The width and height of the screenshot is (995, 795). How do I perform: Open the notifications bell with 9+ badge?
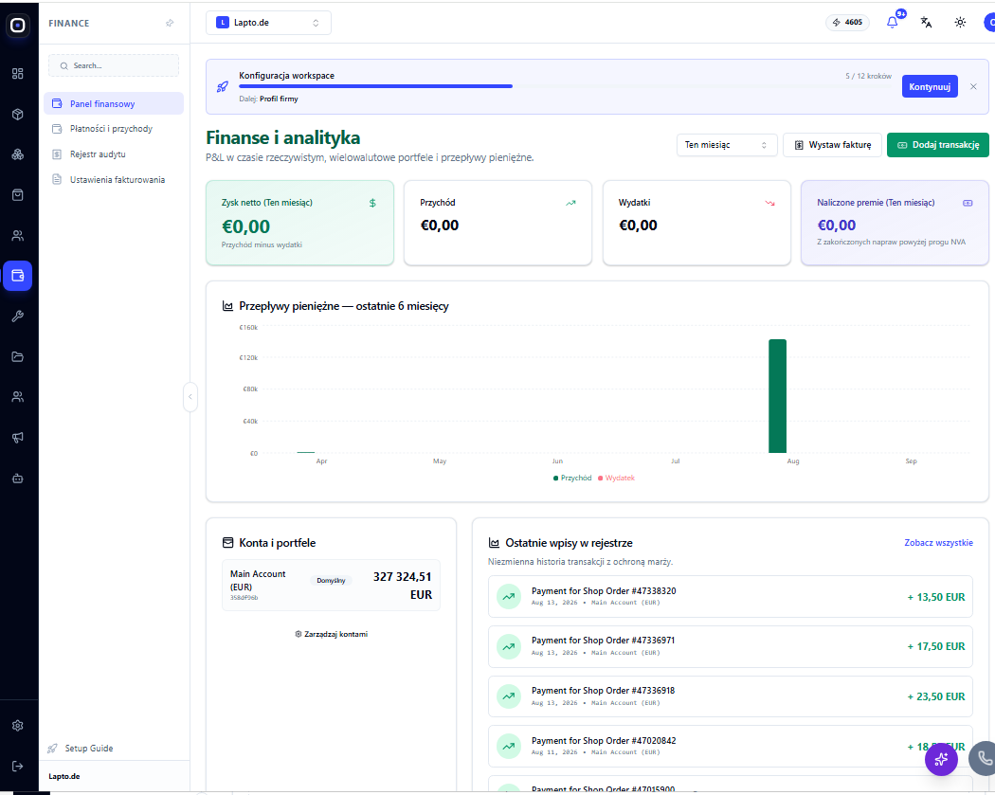click(x=893, y=22)
